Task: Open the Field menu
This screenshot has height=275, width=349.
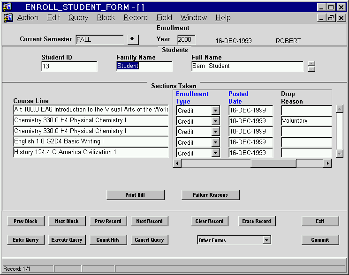Action: pyautogui.click(x=164, y=17)
